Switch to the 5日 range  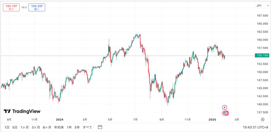pos(15,127)
